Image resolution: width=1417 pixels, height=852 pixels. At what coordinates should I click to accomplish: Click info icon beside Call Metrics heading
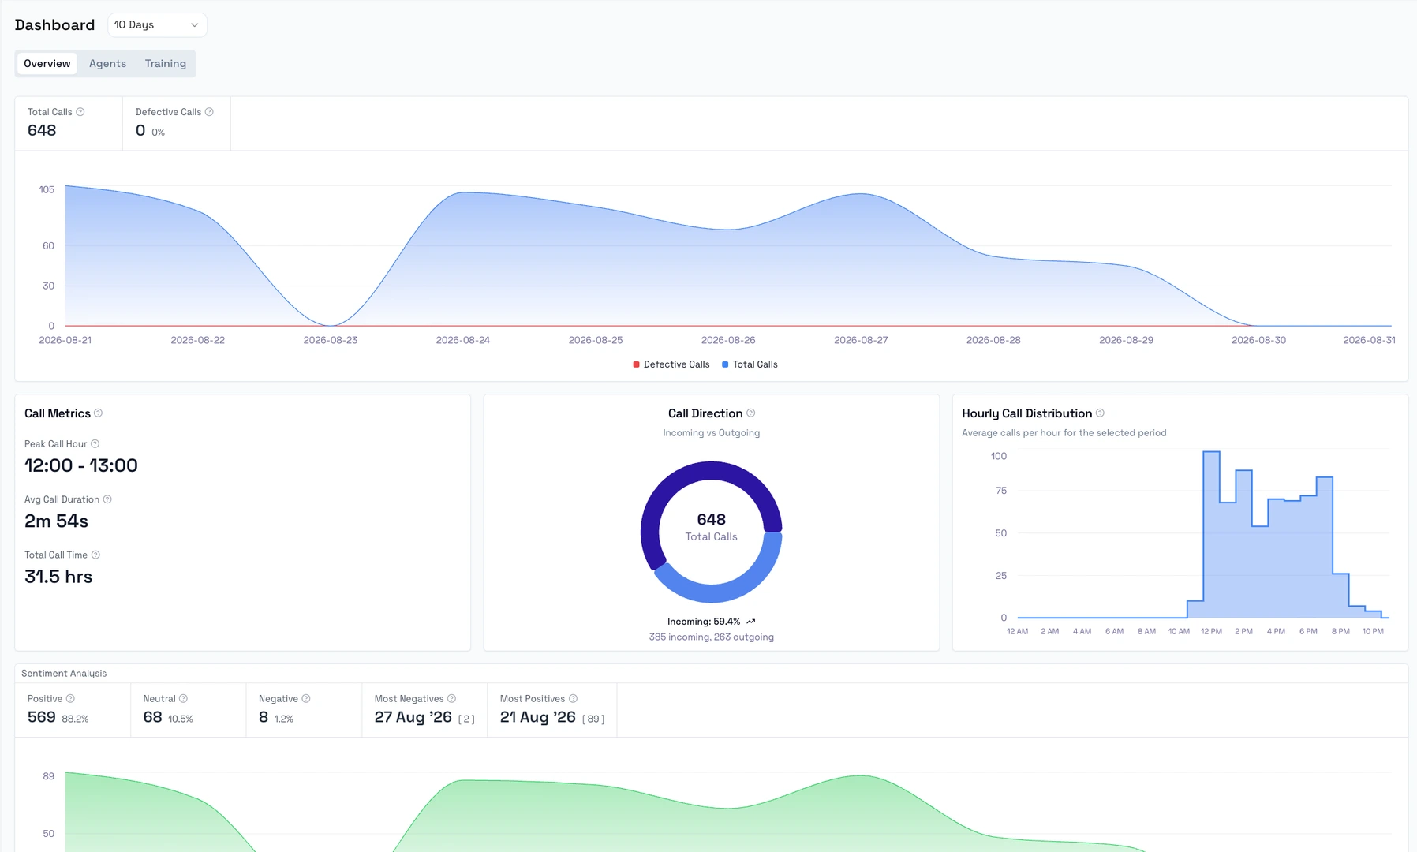point(99,413)
